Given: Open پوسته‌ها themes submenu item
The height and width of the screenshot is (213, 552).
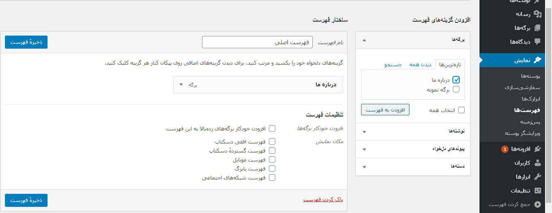Looking at the screenshot, I should click(531, 76).
